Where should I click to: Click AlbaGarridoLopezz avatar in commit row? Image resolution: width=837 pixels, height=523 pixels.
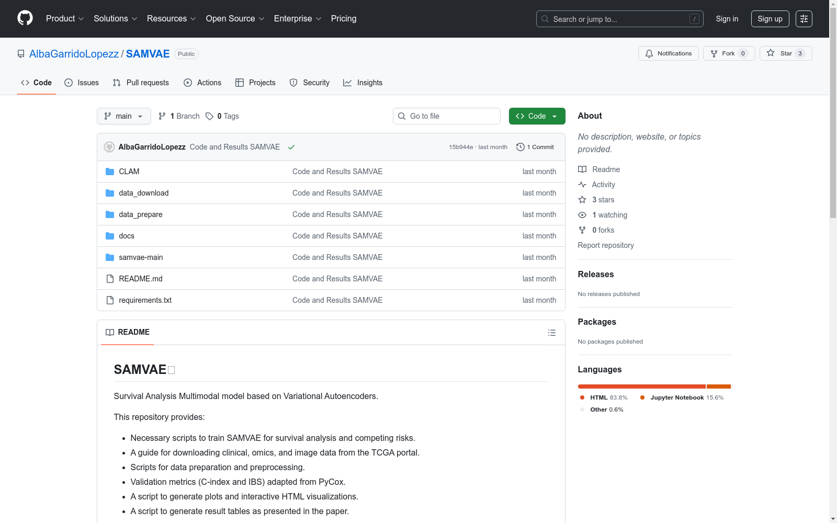(x=109, y=147)
